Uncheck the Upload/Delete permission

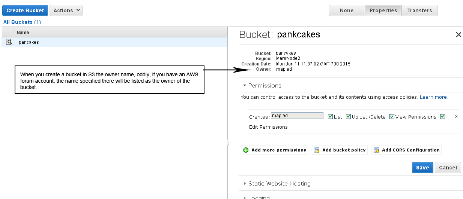click(x=348, y=117)
